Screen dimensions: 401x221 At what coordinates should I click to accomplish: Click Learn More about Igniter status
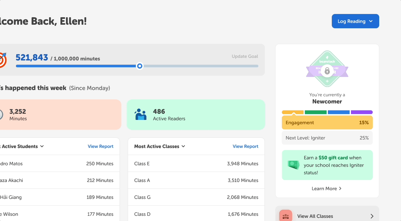(325, 188)
